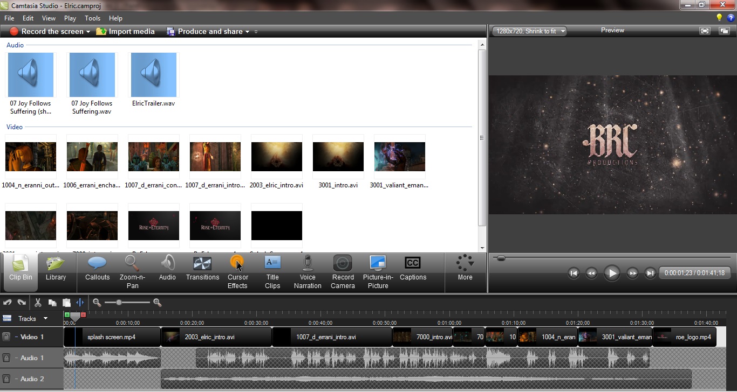737x392 pixels.
Task: Open the Record Camera tool
Action: click(x=343, y=272)
